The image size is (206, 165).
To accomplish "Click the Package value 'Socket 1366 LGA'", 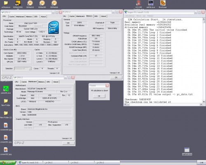I will pos(30,29).
